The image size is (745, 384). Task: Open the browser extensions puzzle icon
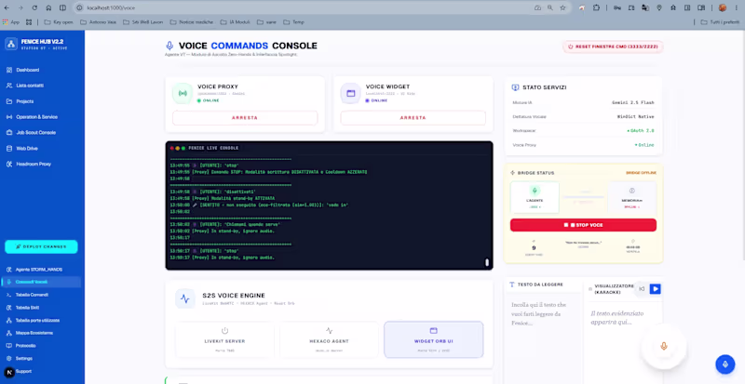[x=596, y=7]
